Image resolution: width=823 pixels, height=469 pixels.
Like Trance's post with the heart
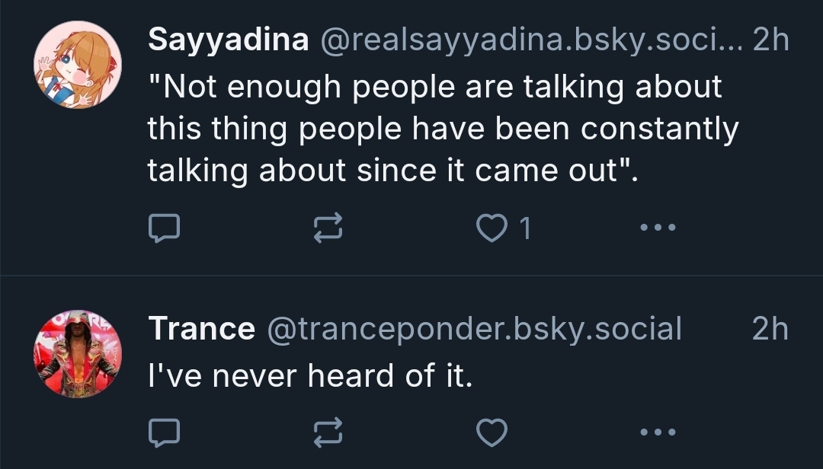pos(492,432)
